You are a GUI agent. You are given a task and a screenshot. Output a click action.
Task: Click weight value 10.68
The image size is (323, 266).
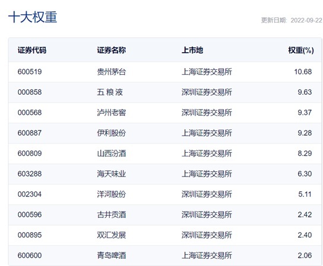point(303,72)
